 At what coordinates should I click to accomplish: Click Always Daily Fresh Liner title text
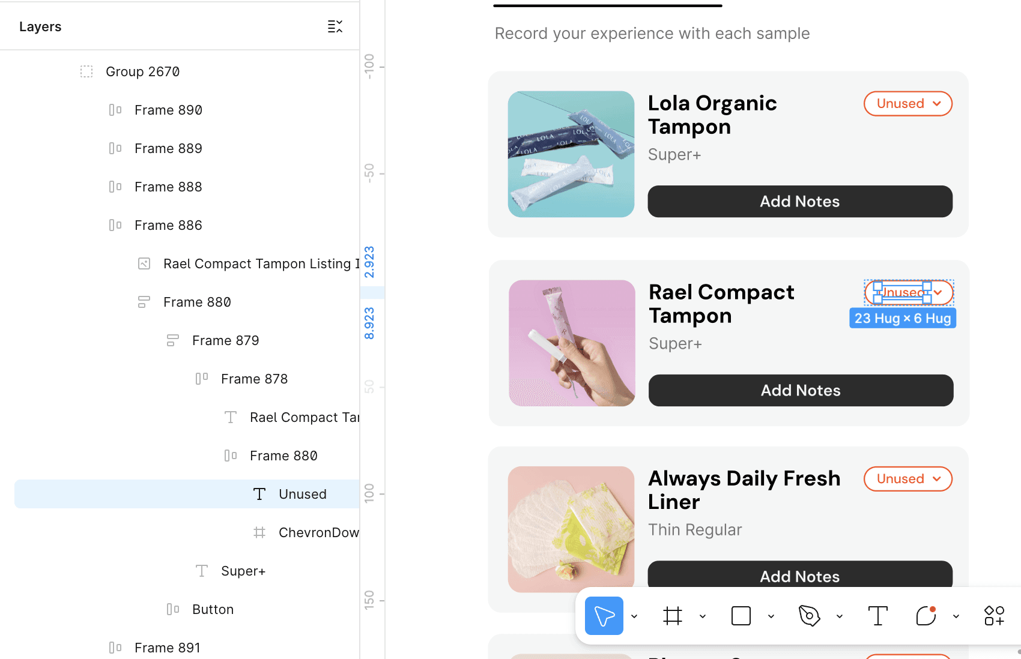[744, 490]
